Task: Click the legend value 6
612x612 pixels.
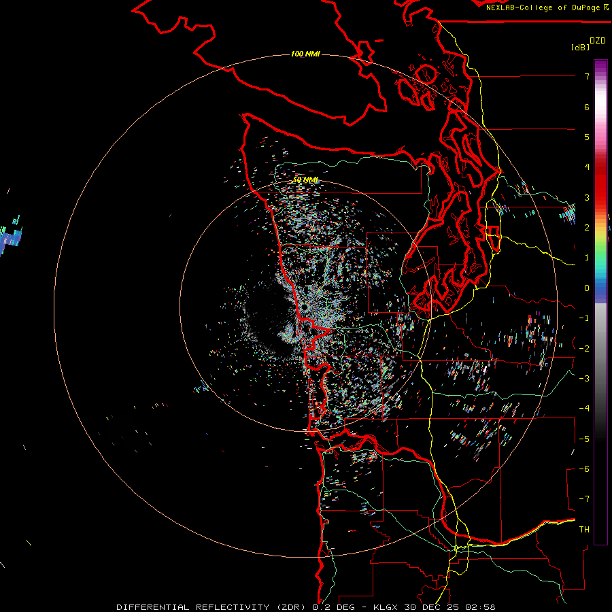Action: [587, 107]
